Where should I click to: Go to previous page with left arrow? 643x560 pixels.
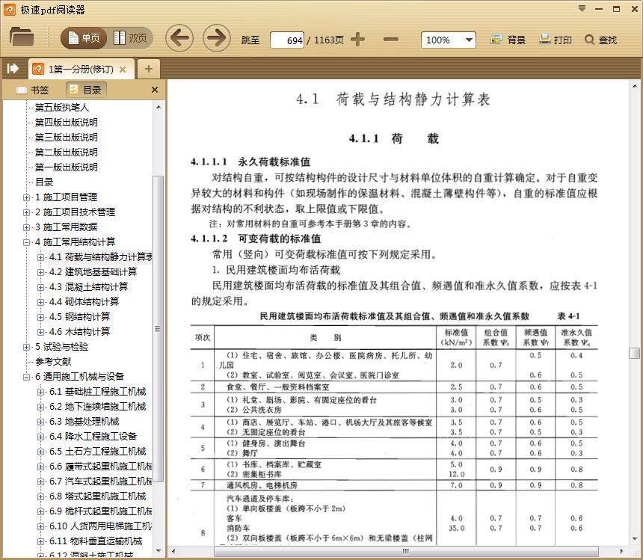click(x=179, y=39)
